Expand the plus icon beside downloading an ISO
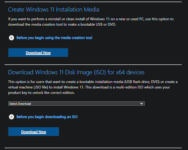 (12, 117)
